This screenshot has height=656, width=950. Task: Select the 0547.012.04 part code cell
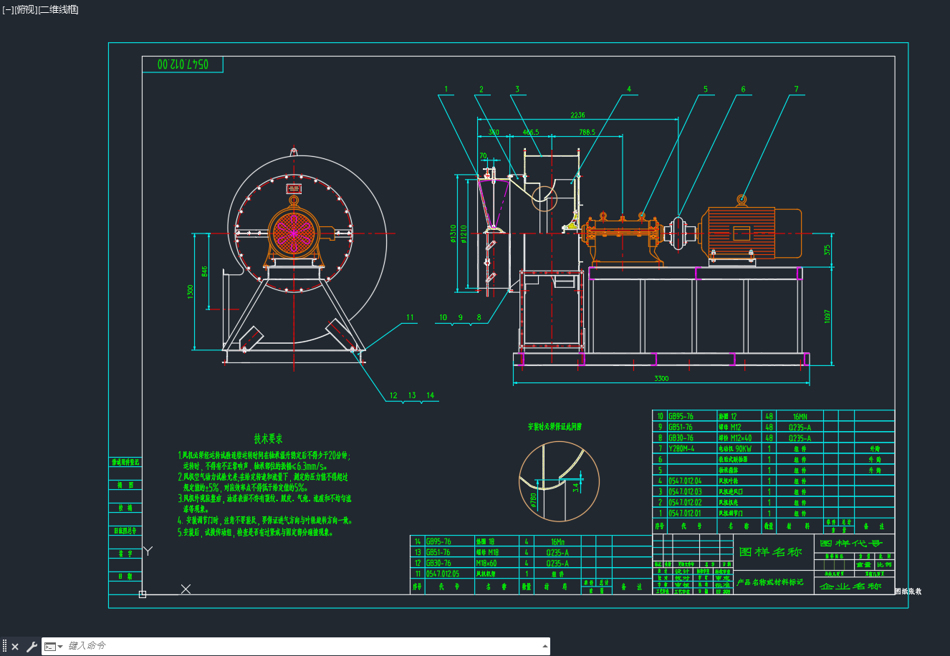[x=685, y=481]
